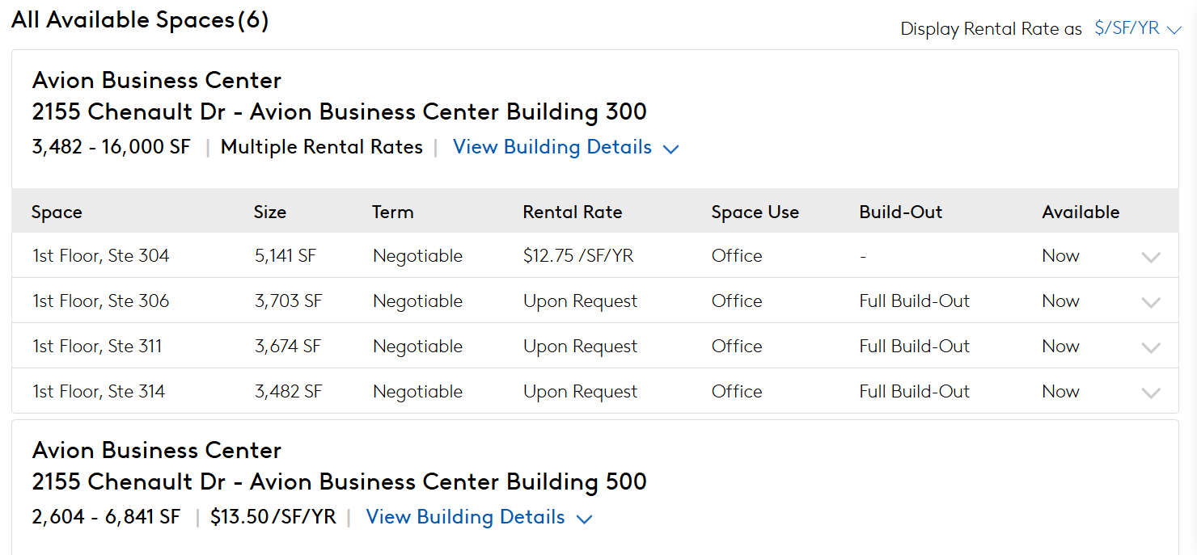The image size is (1197, 555).
Task: Click the Size column header
Action: tap(270, 212)
